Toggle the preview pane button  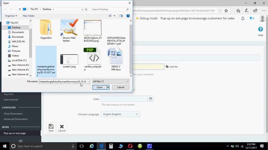coord(121,16)
